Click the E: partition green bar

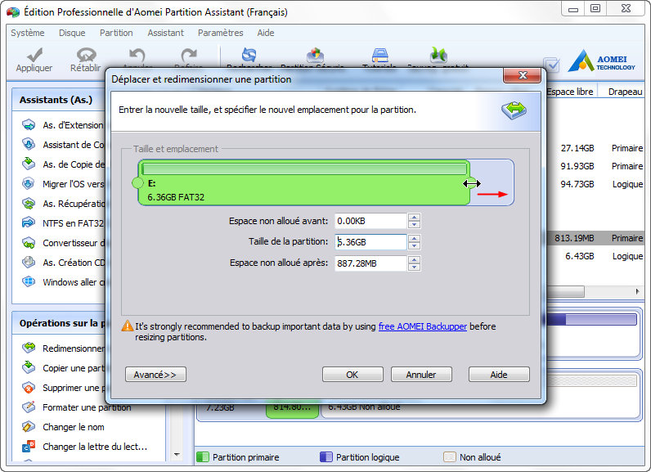click(304, 182)
